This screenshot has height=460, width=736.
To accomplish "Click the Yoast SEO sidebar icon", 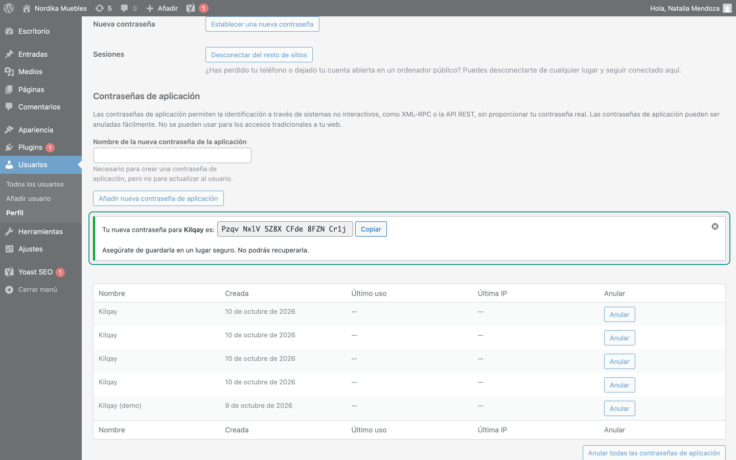I will coord(9,272).
